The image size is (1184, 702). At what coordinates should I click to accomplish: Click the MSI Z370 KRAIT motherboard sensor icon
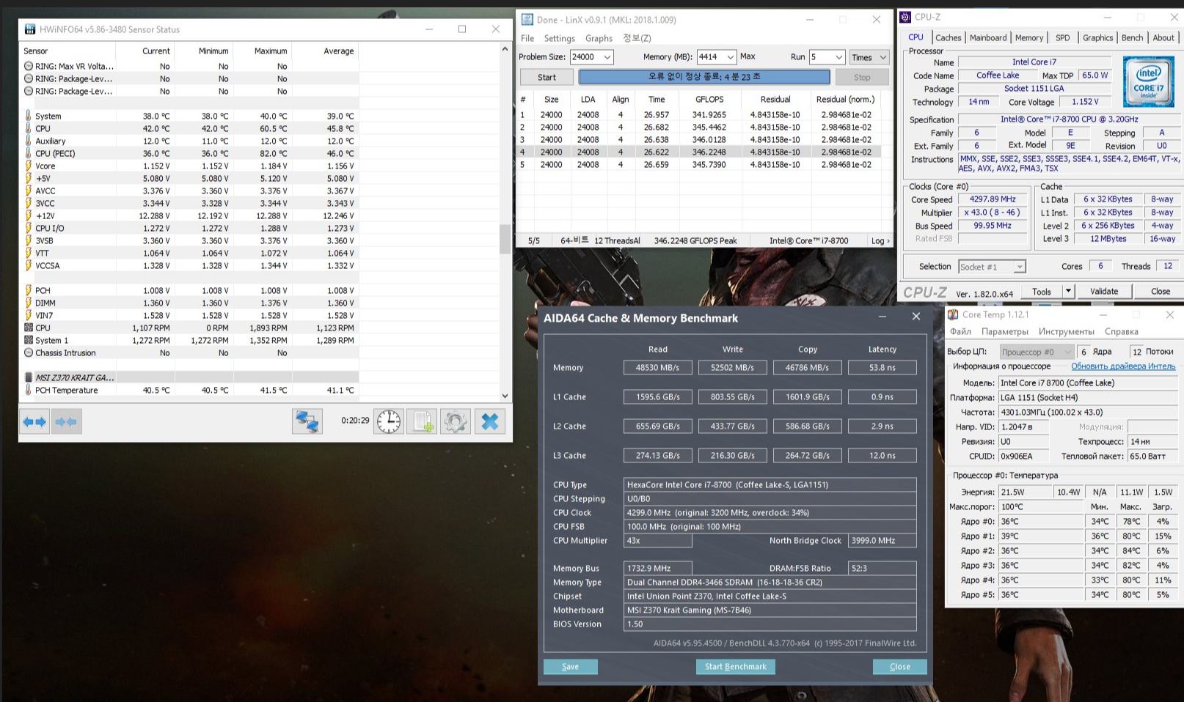click(x=29, y=377)
